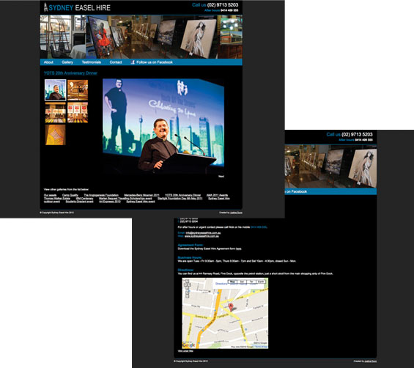Click the map pan-up arrow control
414x368 pixels.
point(187,281)
